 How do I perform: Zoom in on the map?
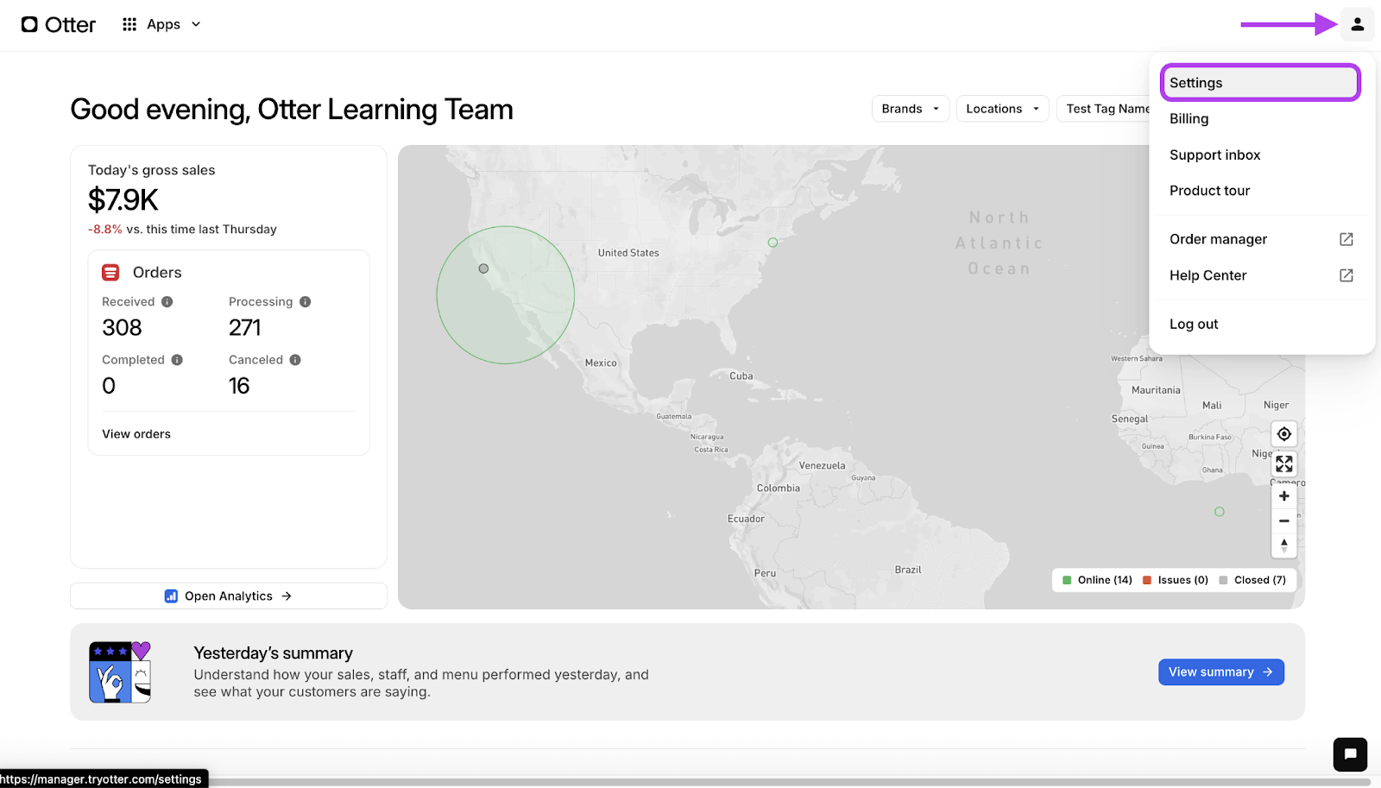(1283, 495)
